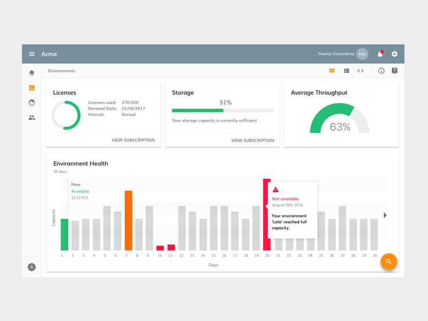
Task: Open the help question mark icon
Action: point(394,71)
